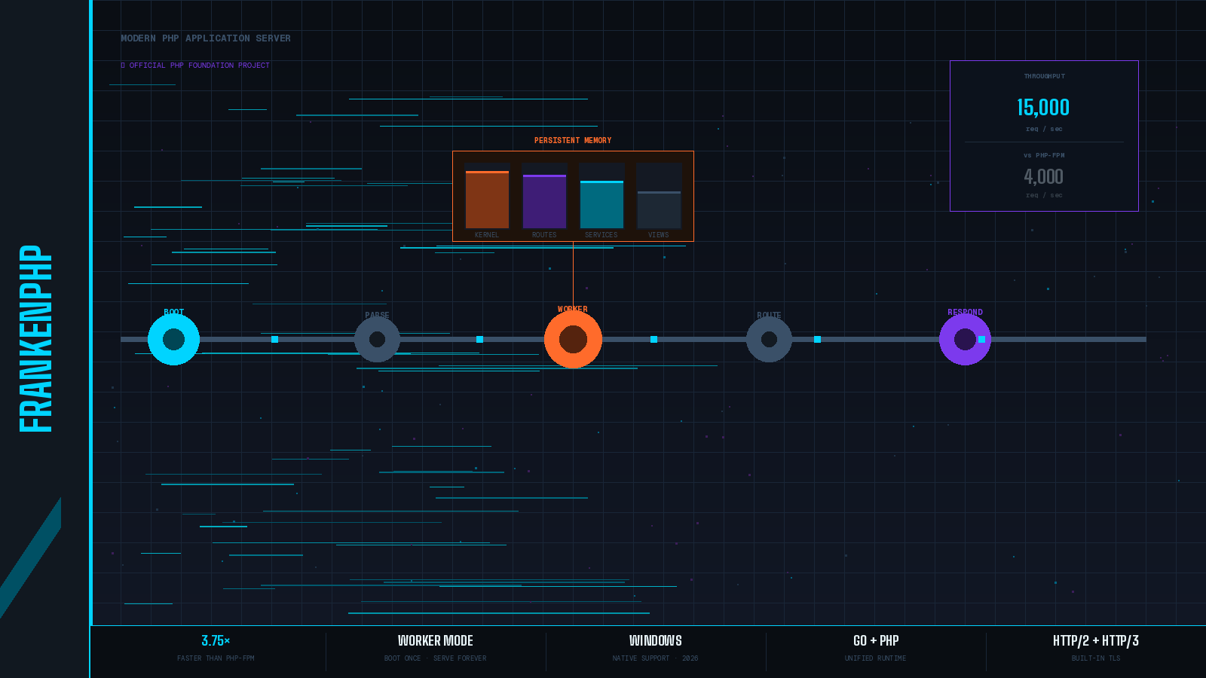The width and height of the screenshot is (1206, 678).
Task: Click 'UNIFIED RUNTIME' caption
Action: (876, 658)
